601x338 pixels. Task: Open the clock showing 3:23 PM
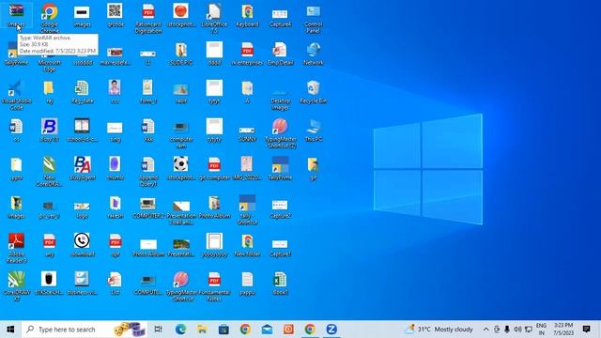(563, 330)
